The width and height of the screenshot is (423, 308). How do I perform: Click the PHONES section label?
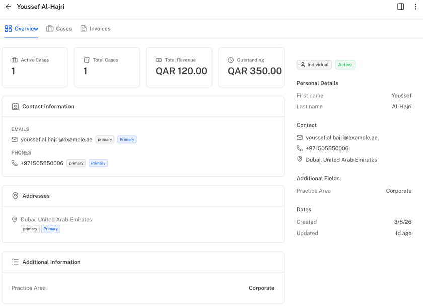pyautogui.click(x=21, y=152)
